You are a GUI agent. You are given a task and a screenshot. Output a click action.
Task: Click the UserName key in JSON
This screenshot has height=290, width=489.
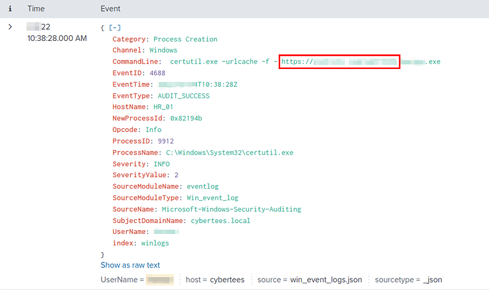tap(129, 232)
